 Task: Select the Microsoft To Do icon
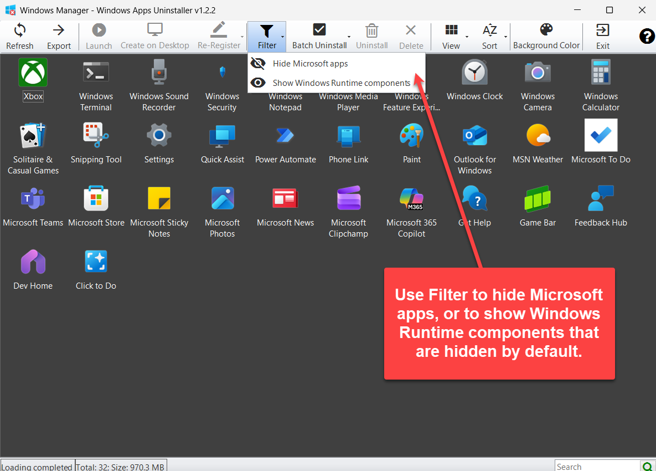pos(601,135)
